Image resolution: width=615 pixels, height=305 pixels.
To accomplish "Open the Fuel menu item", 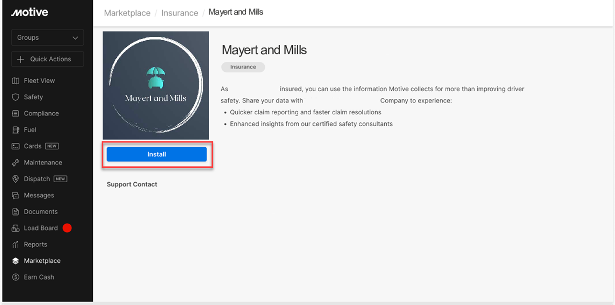I will 30,130.
